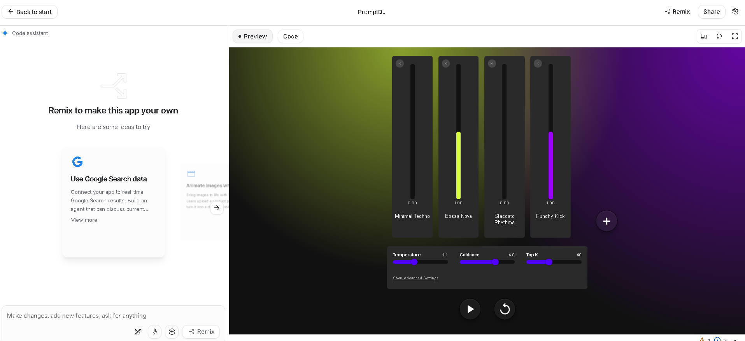Enter fullscreen preview mode
This screenshot has width=745, height=341.
(x=734, y=37)
